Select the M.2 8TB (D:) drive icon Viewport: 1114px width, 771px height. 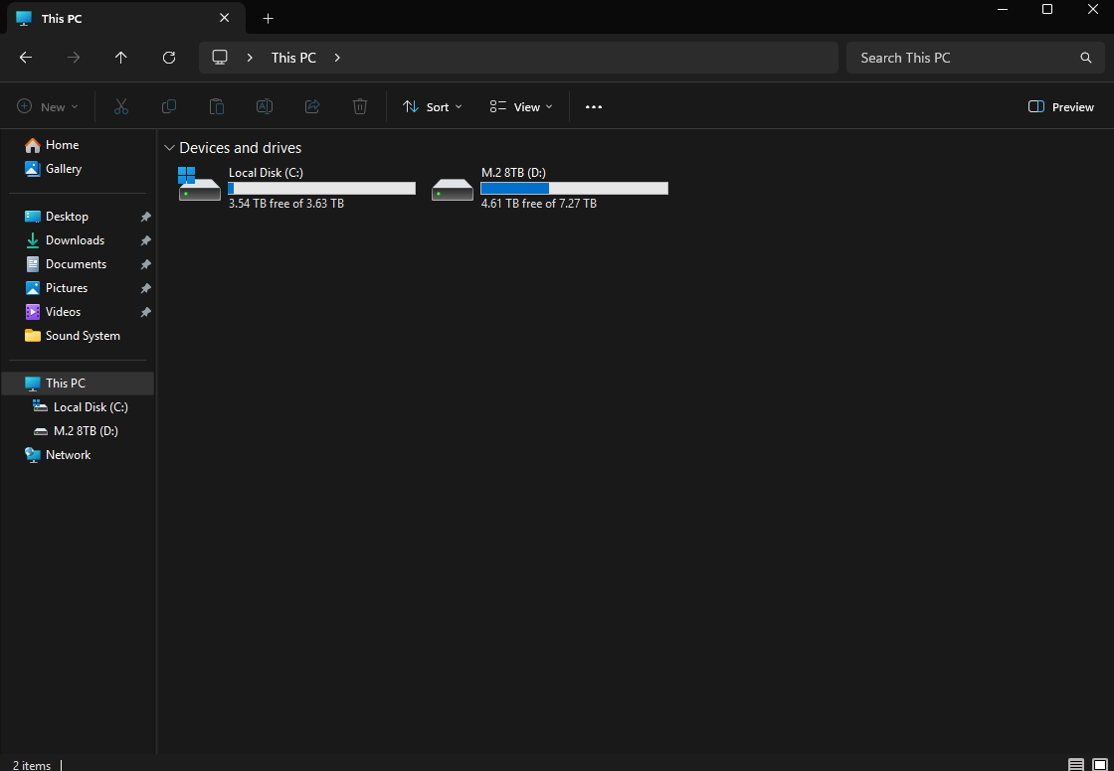(x=453, y=189)
